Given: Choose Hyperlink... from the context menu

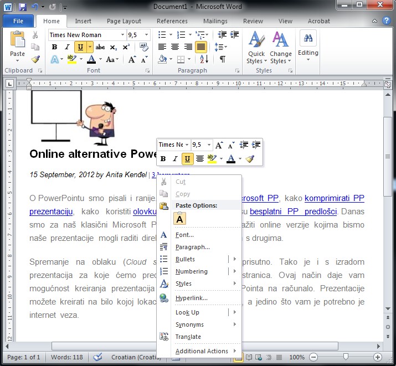Looking at the screenshot, I should pos(191,298).
